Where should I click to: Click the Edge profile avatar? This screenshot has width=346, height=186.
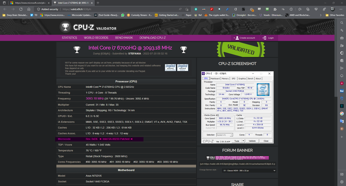tap(332, 9)
